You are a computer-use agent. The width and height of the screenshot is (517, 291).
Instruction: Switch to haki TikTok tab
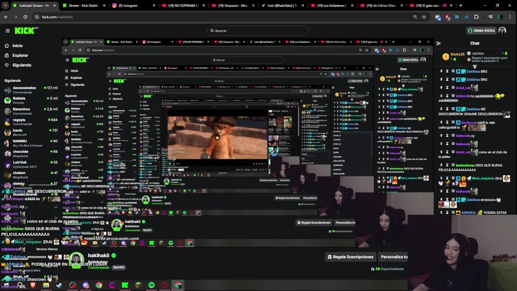pos(282,6)
